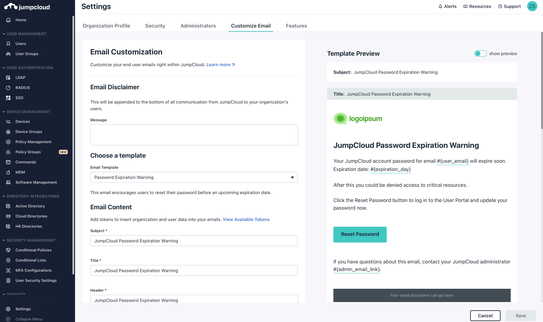Screen dimensions: 543x322
Task: Open the ZS account avatar menu
Action: [532, 6]
